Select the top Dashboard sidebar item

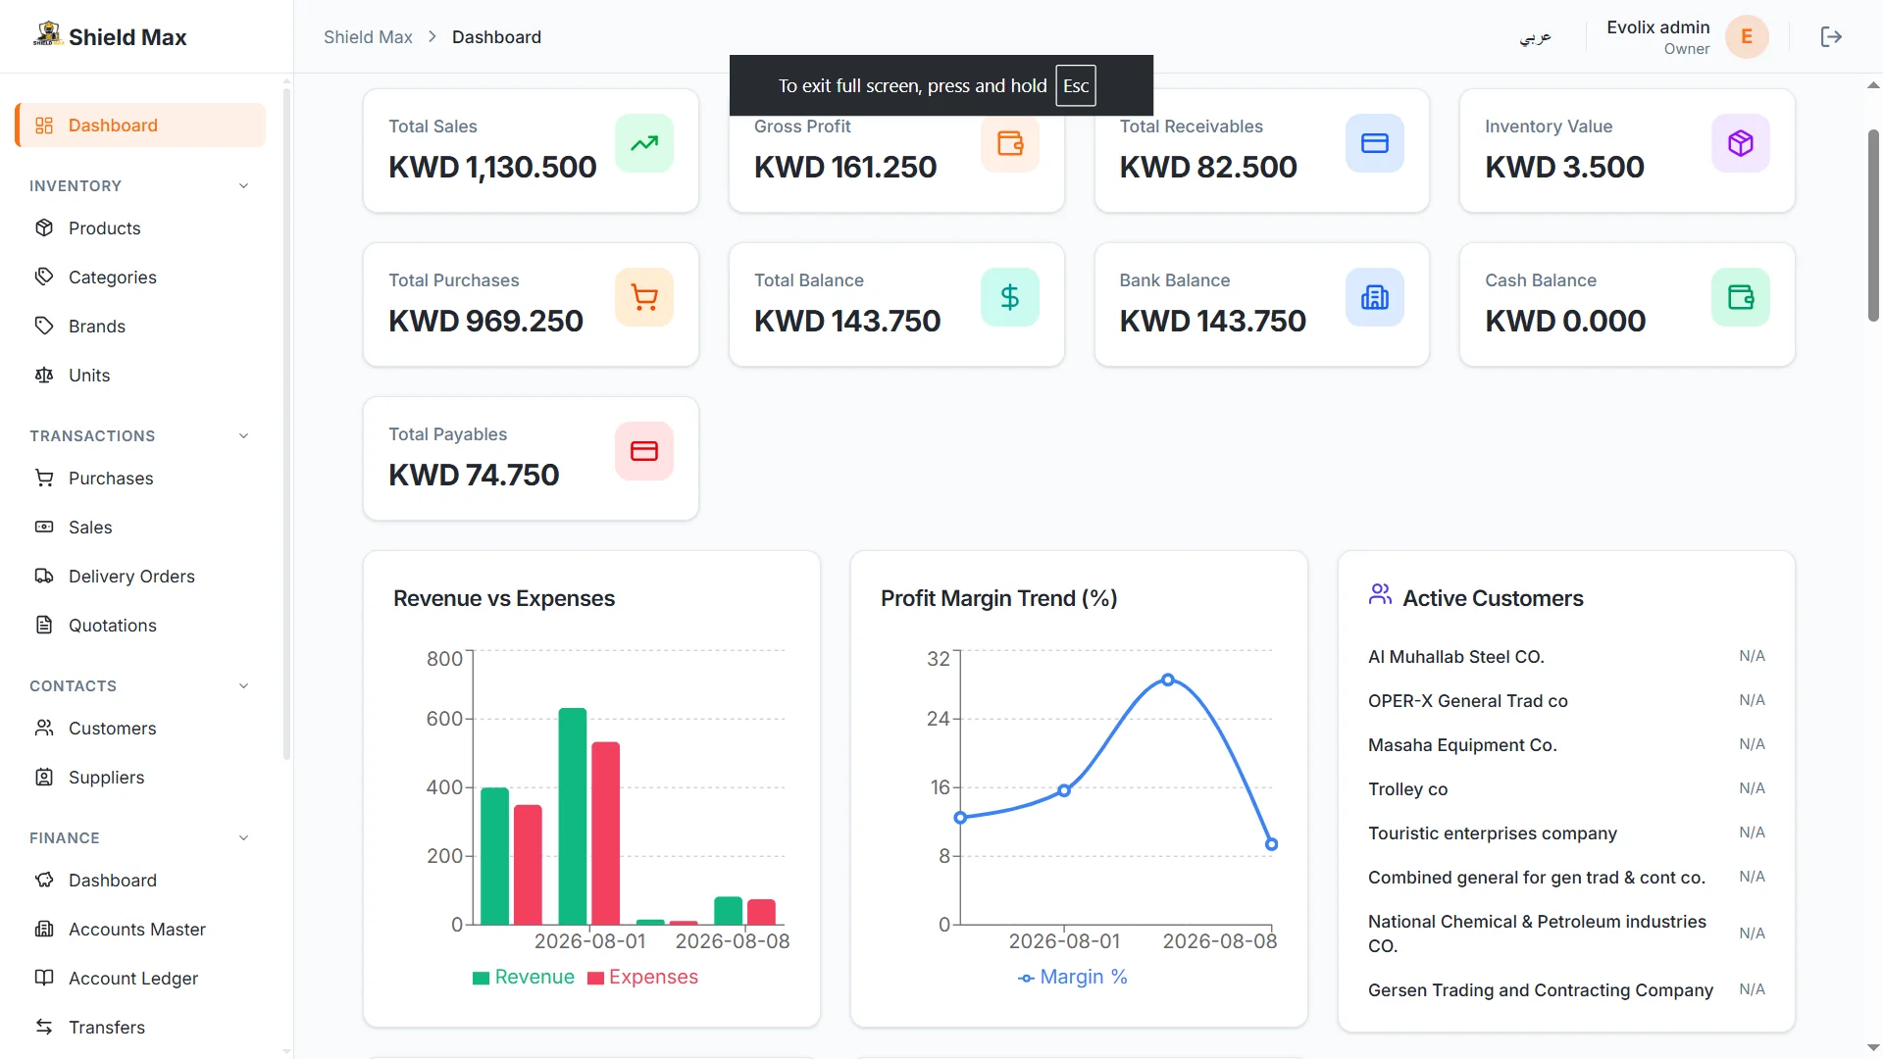click(x=140, y=126)
